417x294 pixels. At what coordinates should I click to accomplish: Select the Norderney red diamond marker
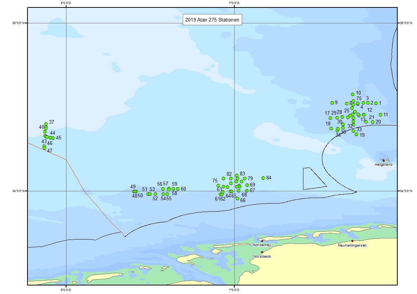point(262,241)
